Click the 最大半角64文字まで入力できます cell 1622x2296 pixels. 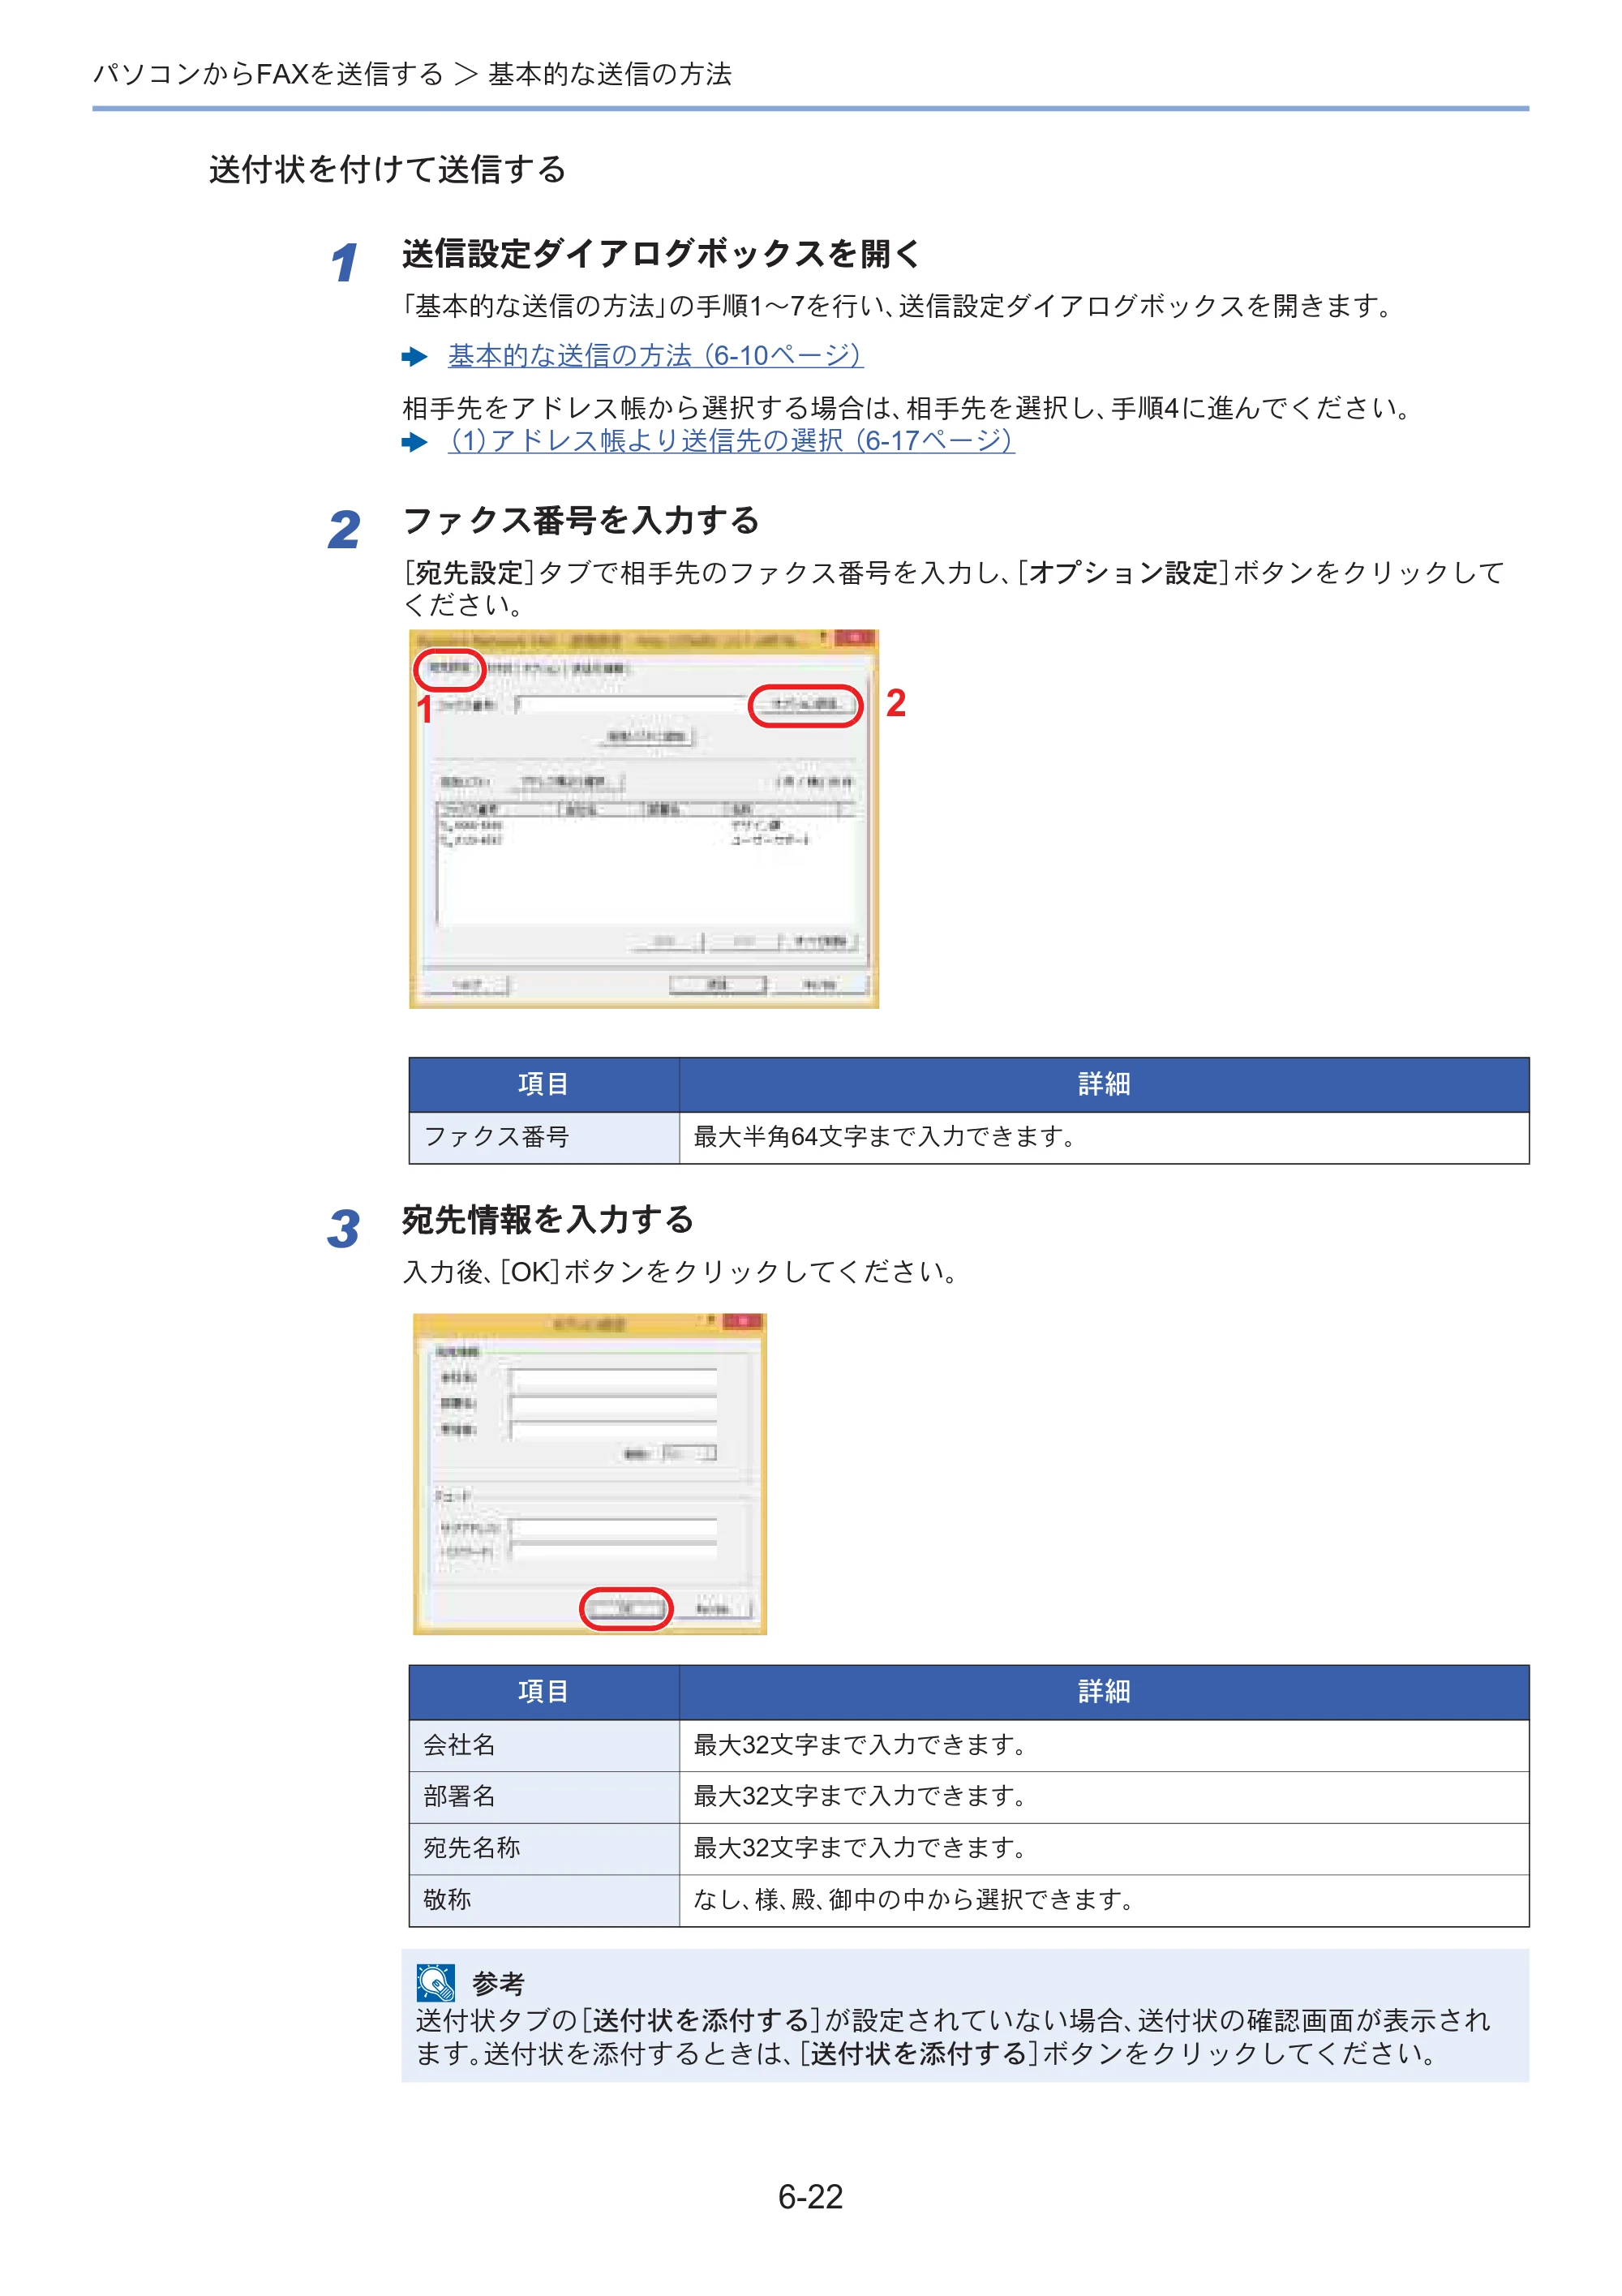tap(1104, 1137)
